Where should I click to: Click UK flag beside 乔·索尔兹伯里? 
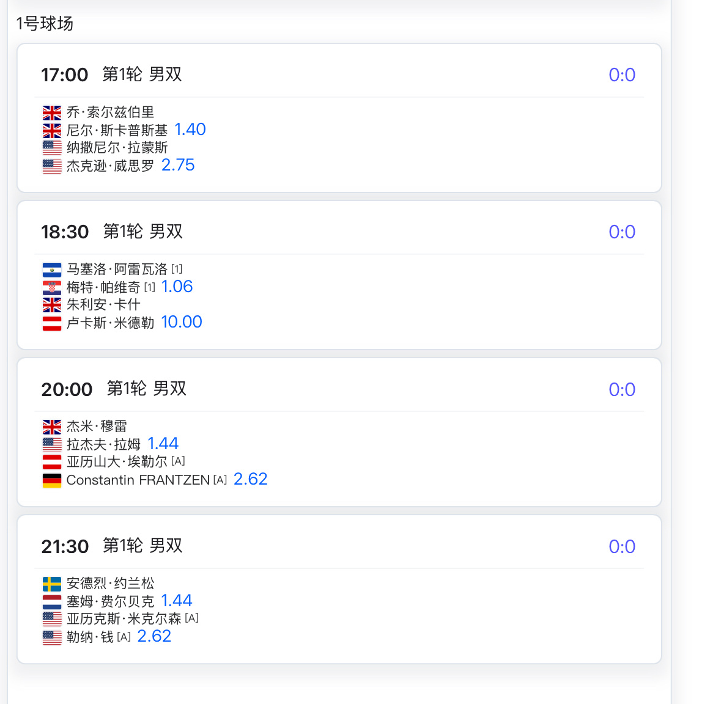click(x=52, y=112)
